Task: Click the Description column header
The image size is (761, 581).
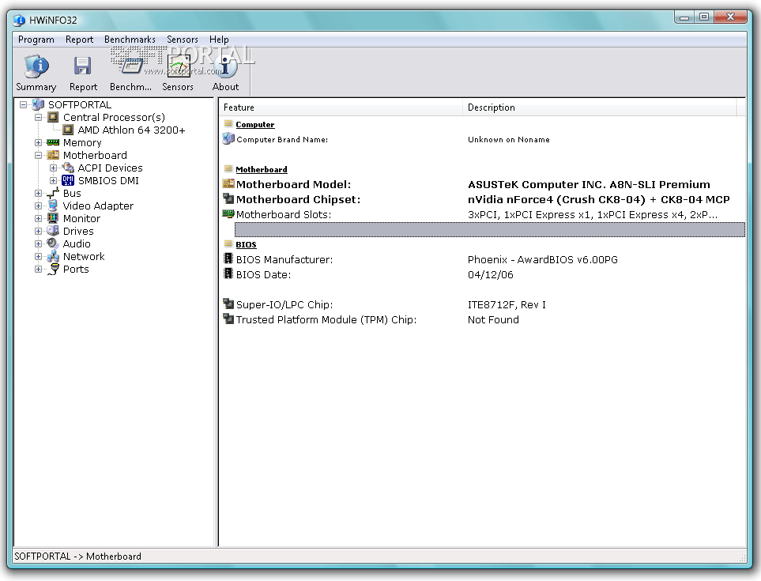Action: (x=599, y=108)
